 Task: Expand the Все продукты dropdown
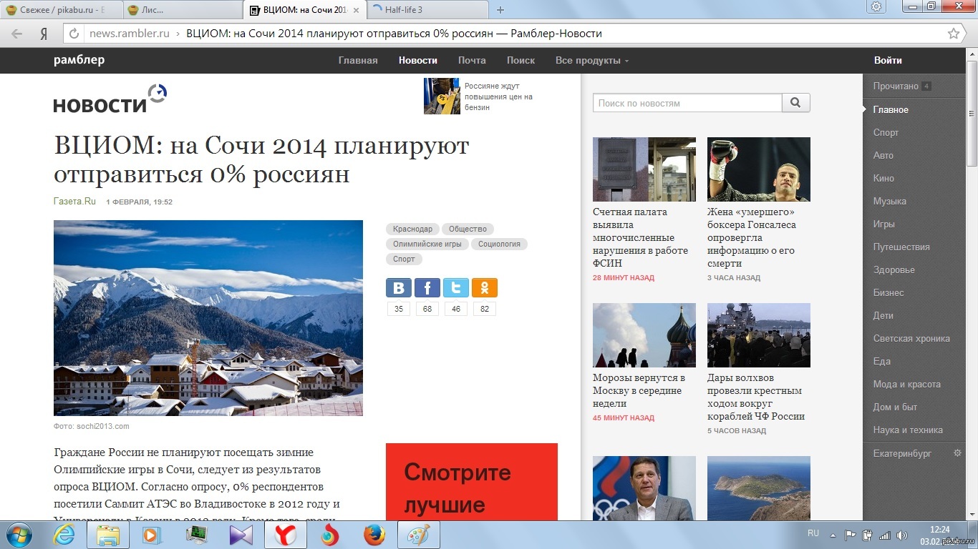[592, 61]
